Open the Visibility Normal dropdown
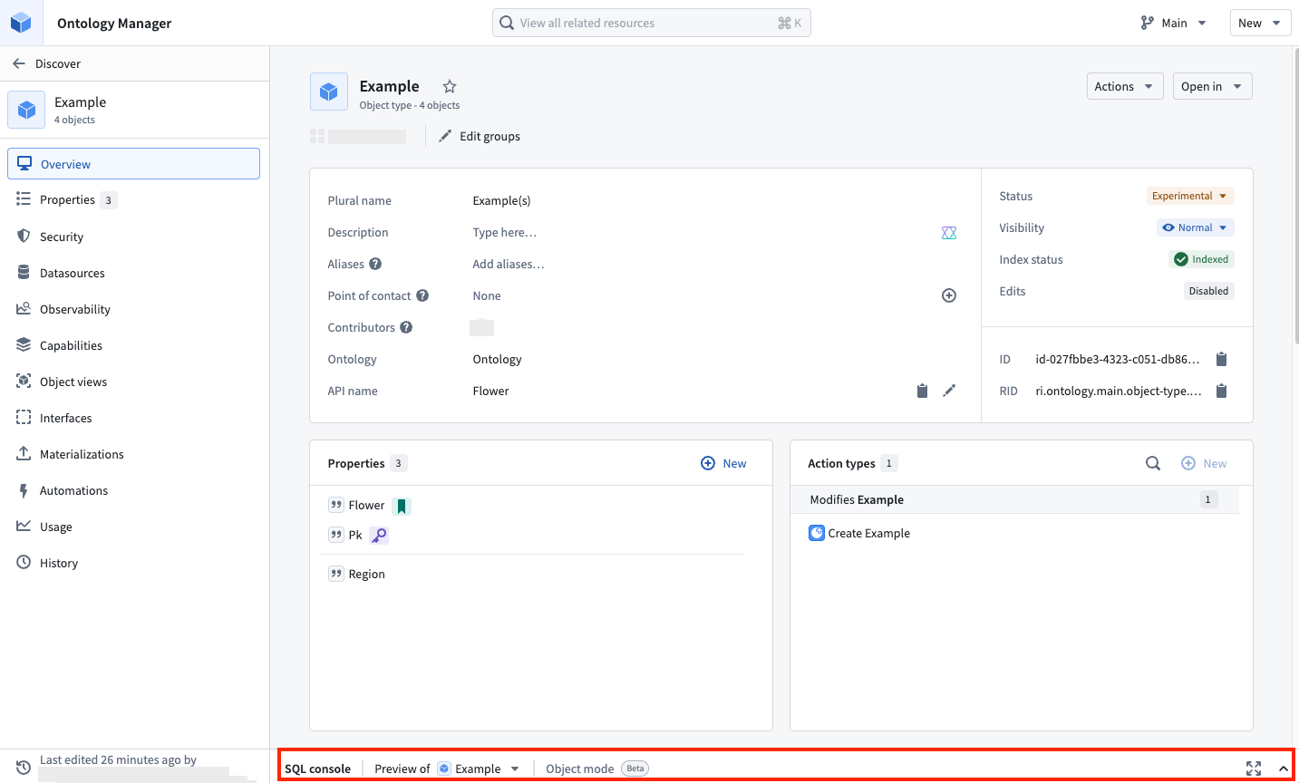 (1195, 227)
